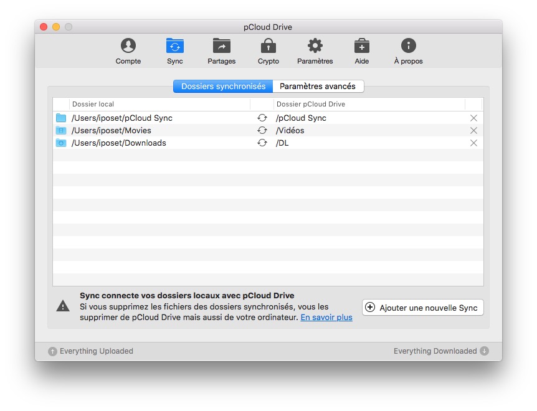Select /Users/iposet/Movies local path
The image size is (537, 411).
(x=112, y=130)
